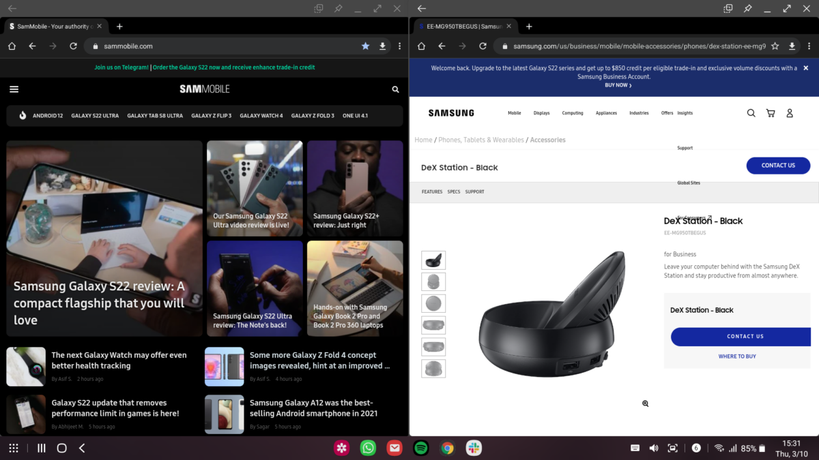Expand the Global Sites section
Screen dimensions: 819x460
point(689,183)
